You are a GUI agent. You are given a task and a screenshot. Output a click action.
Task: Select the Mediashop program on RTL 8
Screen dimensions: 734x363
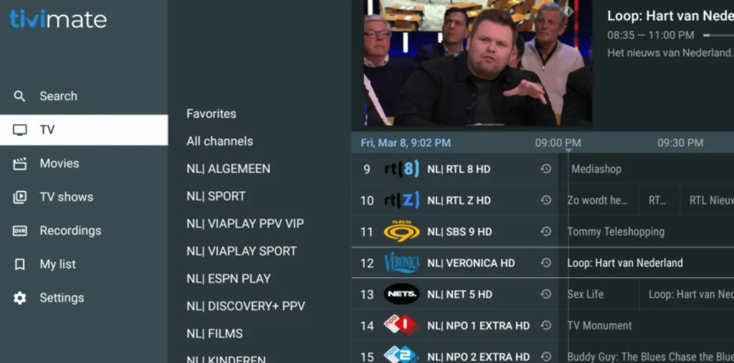pos(596,169)
